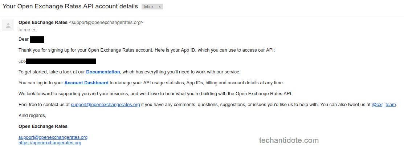The image size is (404, 153).
Task: Click the sender name Open Exchange Rates
Action: (x=43, y=23)
